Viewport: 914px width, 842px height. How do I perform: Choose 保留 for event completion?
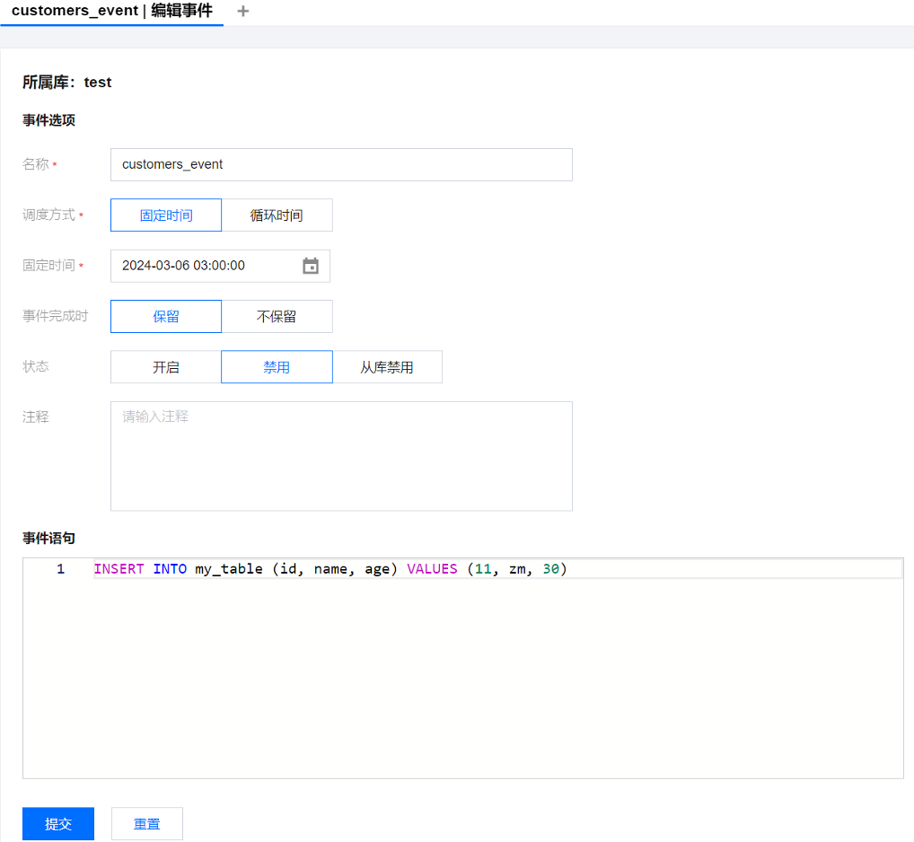tap(166, 317)
